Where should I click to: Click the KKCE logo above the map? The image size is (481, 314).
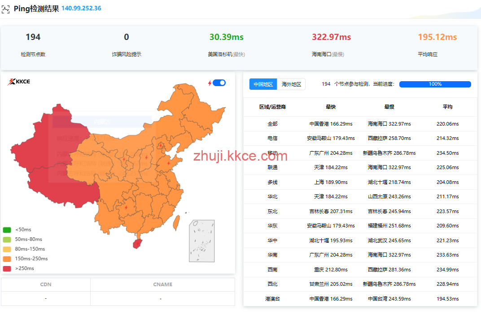[x=19, y=82]
